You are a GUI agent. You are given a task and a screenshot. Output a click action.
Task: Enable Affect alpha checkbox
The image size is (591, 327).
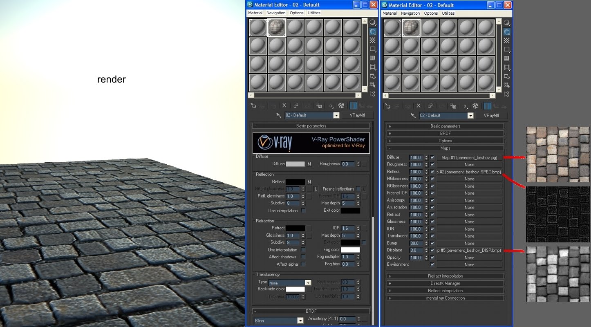pyautogui.click(x=303, y=264)
